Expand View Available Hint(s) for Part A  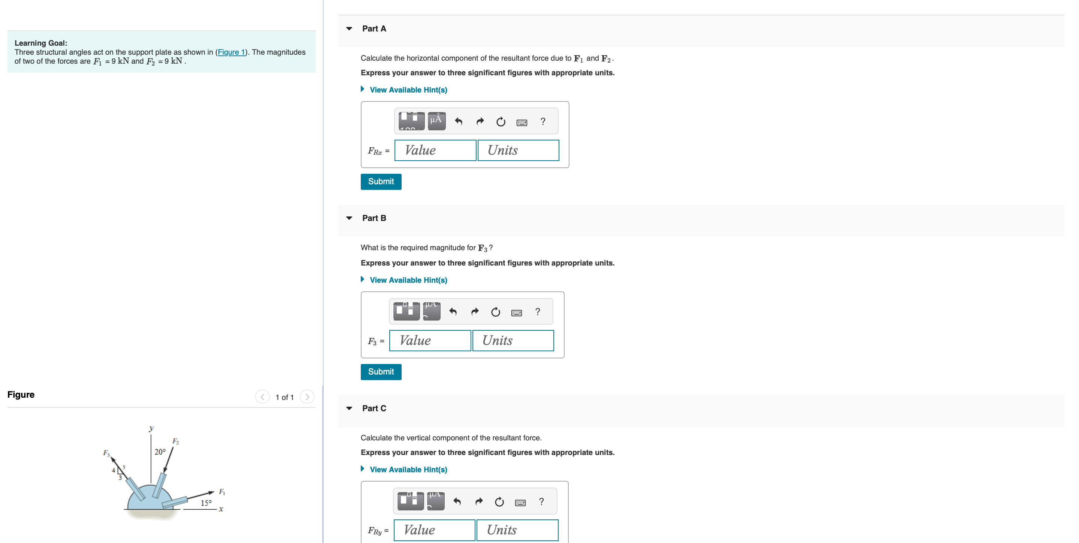pos(408,90)
